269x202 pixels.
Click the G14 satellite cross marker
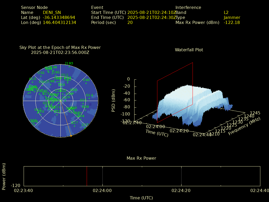(89, 98)
